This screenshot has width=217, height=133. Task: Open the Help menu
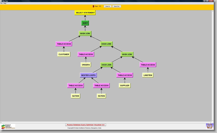point(5,3)
